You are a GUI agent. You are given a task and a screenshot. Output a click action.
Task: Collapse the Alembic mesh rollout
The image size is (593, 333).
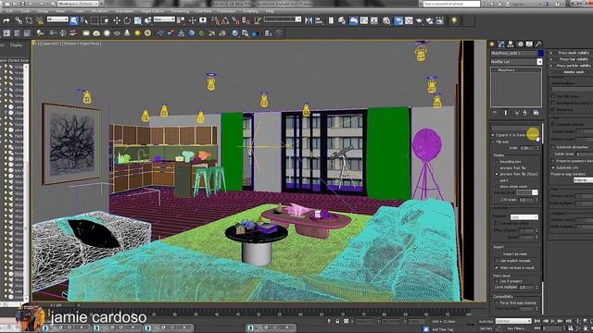point(574,72)
